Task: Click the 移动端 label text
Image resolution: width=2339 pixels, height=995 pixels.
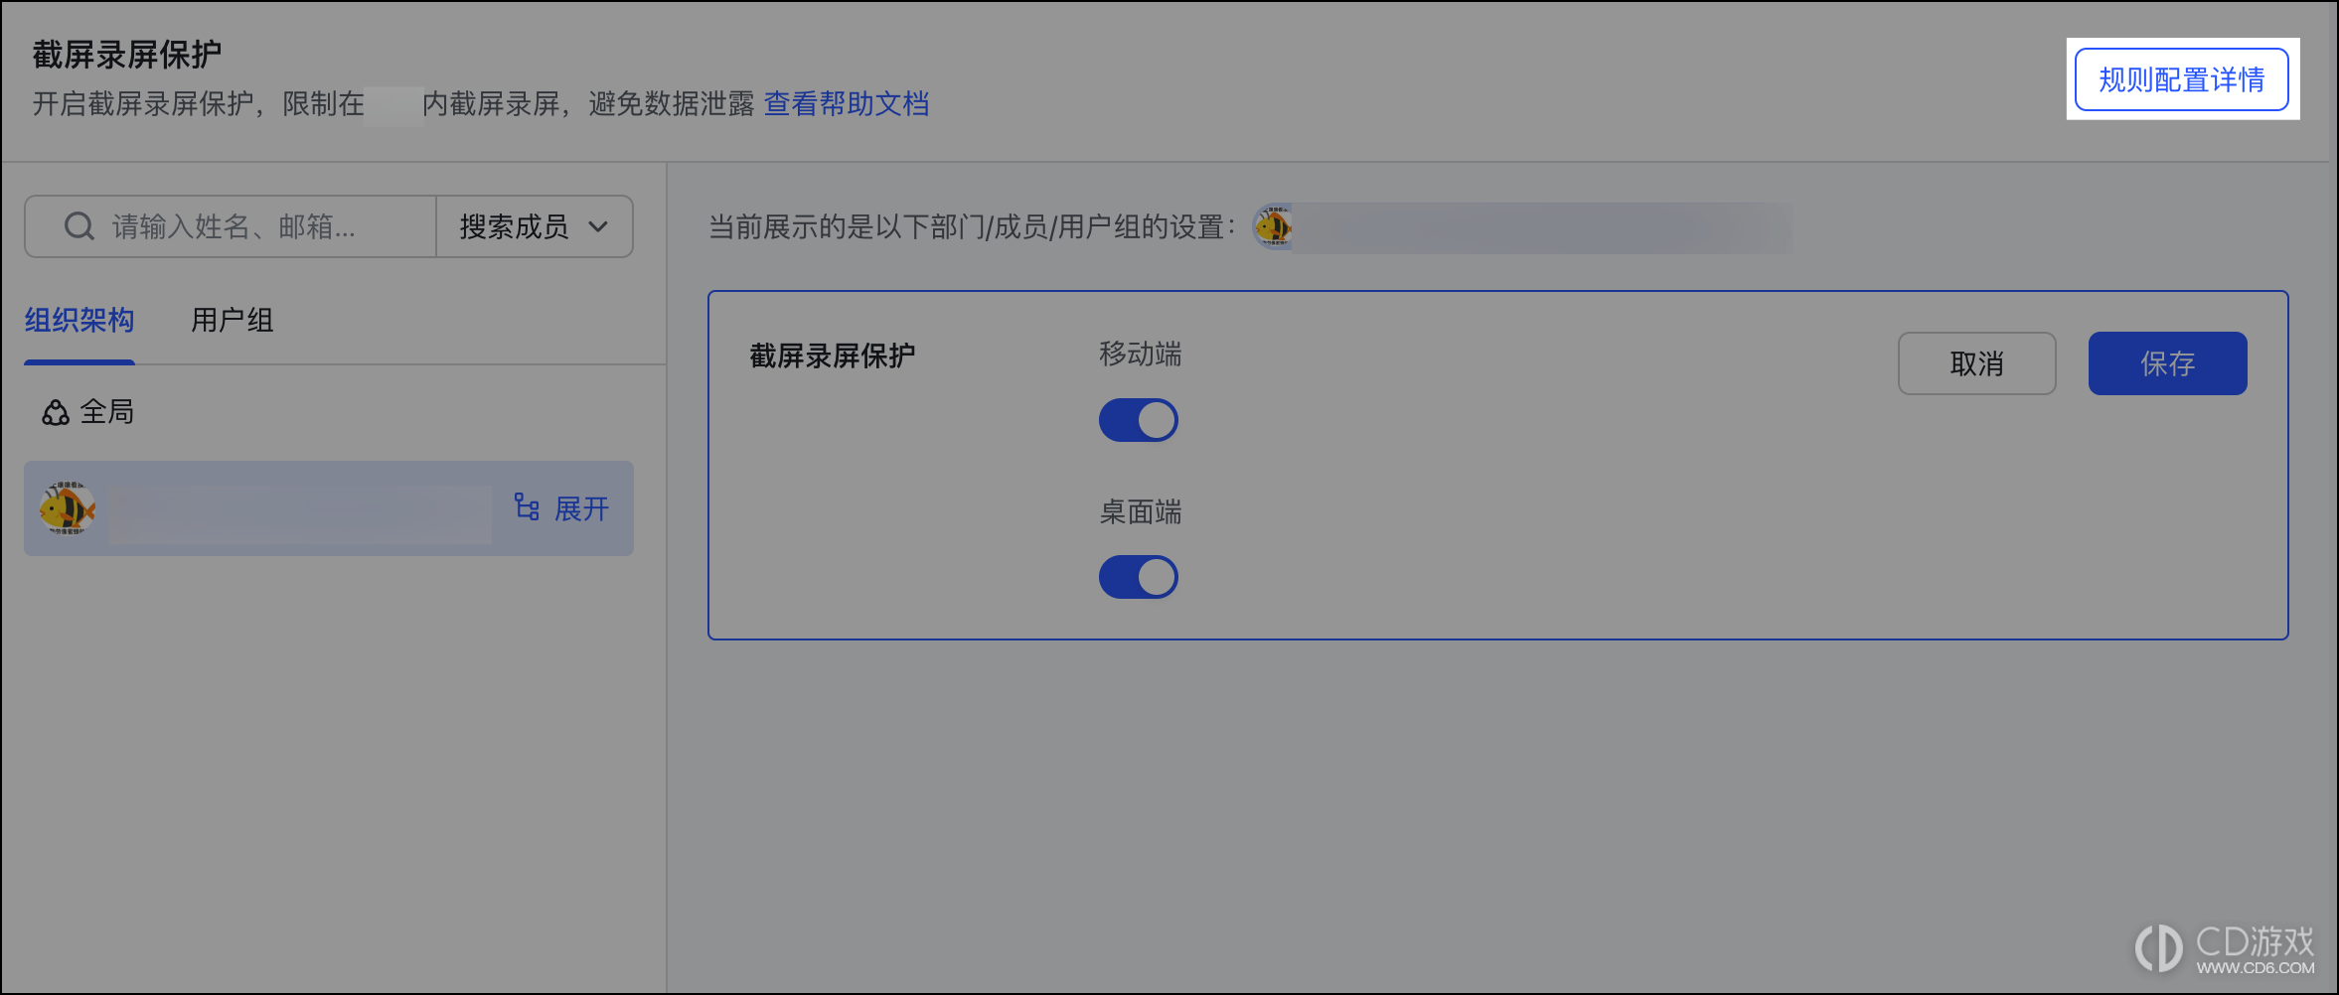Action: pos(1140,354)
